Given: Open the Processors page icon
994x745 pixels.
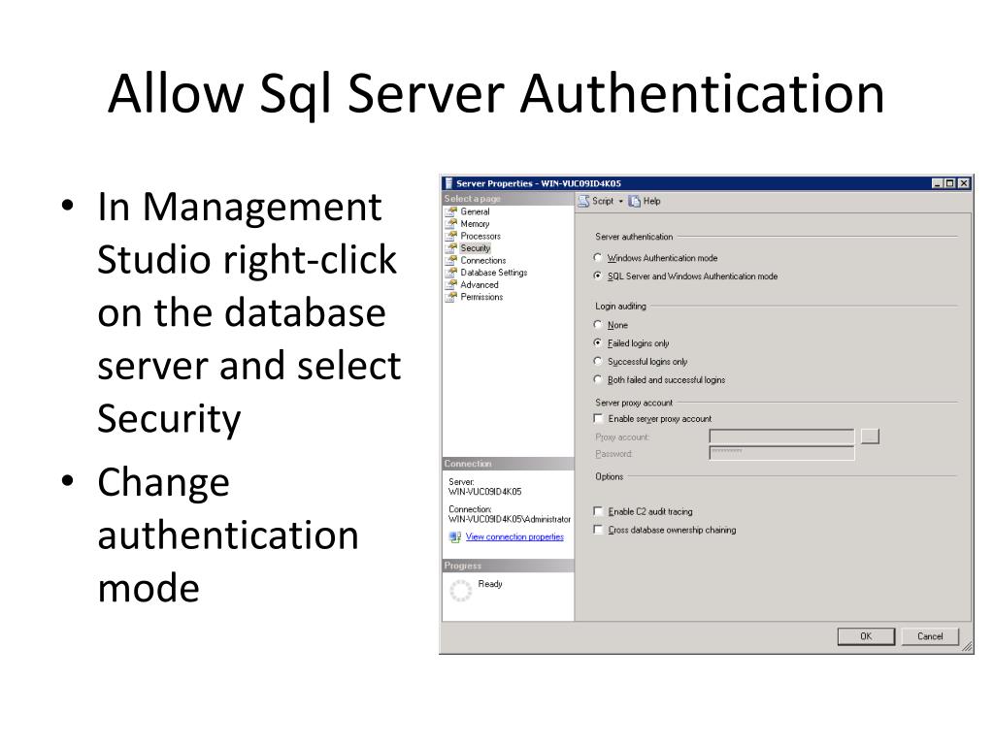Looking at the screenshot, I should click(x=451, y=236).
